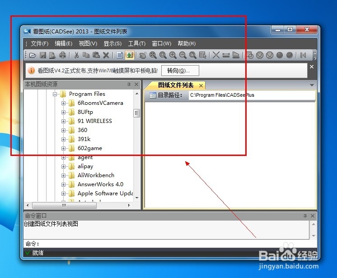Click the 目录路径 input field
337x278 pixels.
point(252,95)
